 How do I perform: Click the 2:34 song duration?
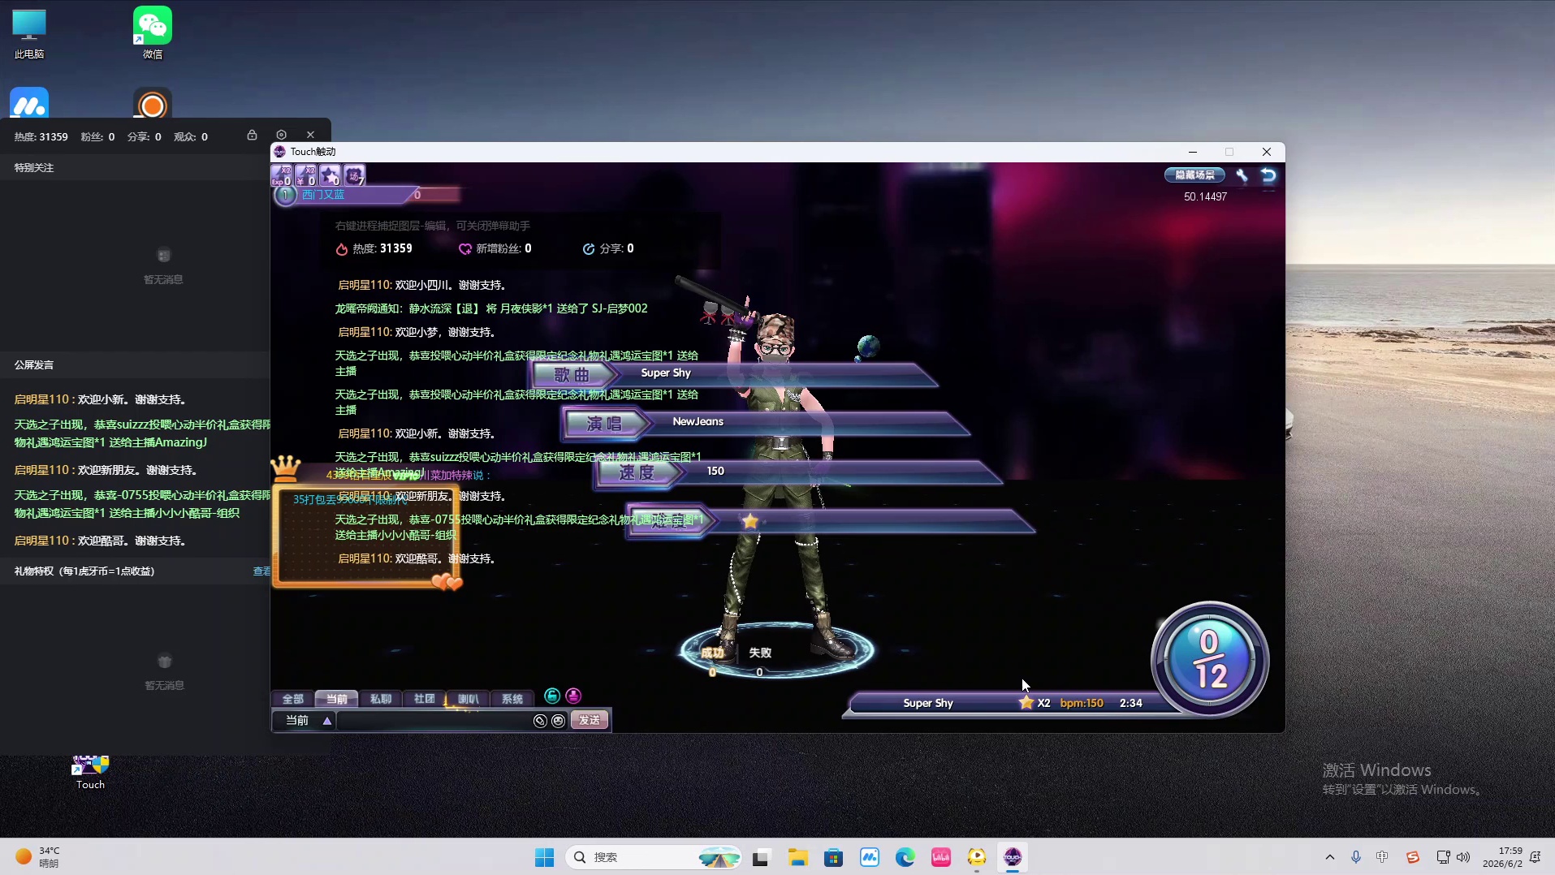[x=1131, y=703]
